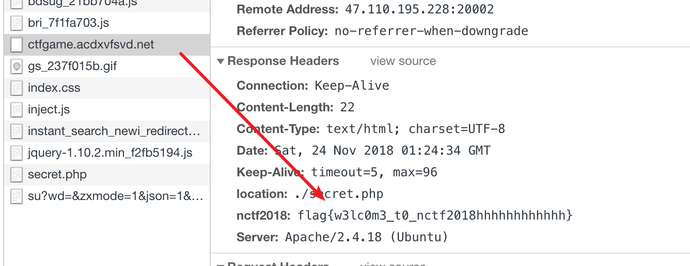The image size is (690, 266).
Task: Click the secret.php file icon
Action: [17, 175]
